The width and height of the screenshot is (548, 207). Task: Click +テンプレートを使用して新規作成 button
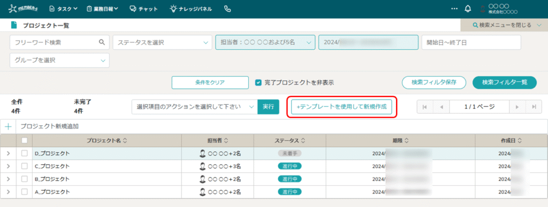pyautogui.click(x=341, y=107)
